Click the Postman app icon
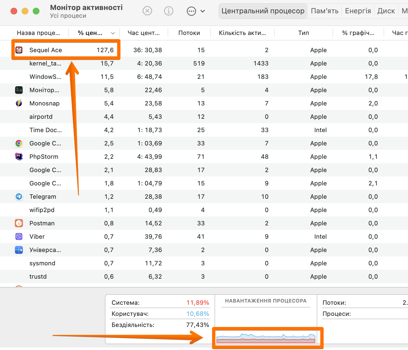408x350 pixels. point(19,223)
